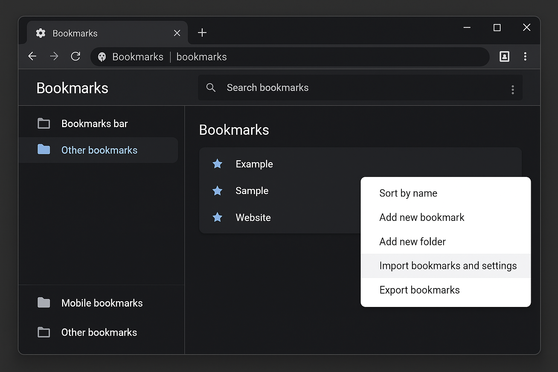Select Sort by name option
The width and height of the screenshot is (558, 372).
point(408,193)
